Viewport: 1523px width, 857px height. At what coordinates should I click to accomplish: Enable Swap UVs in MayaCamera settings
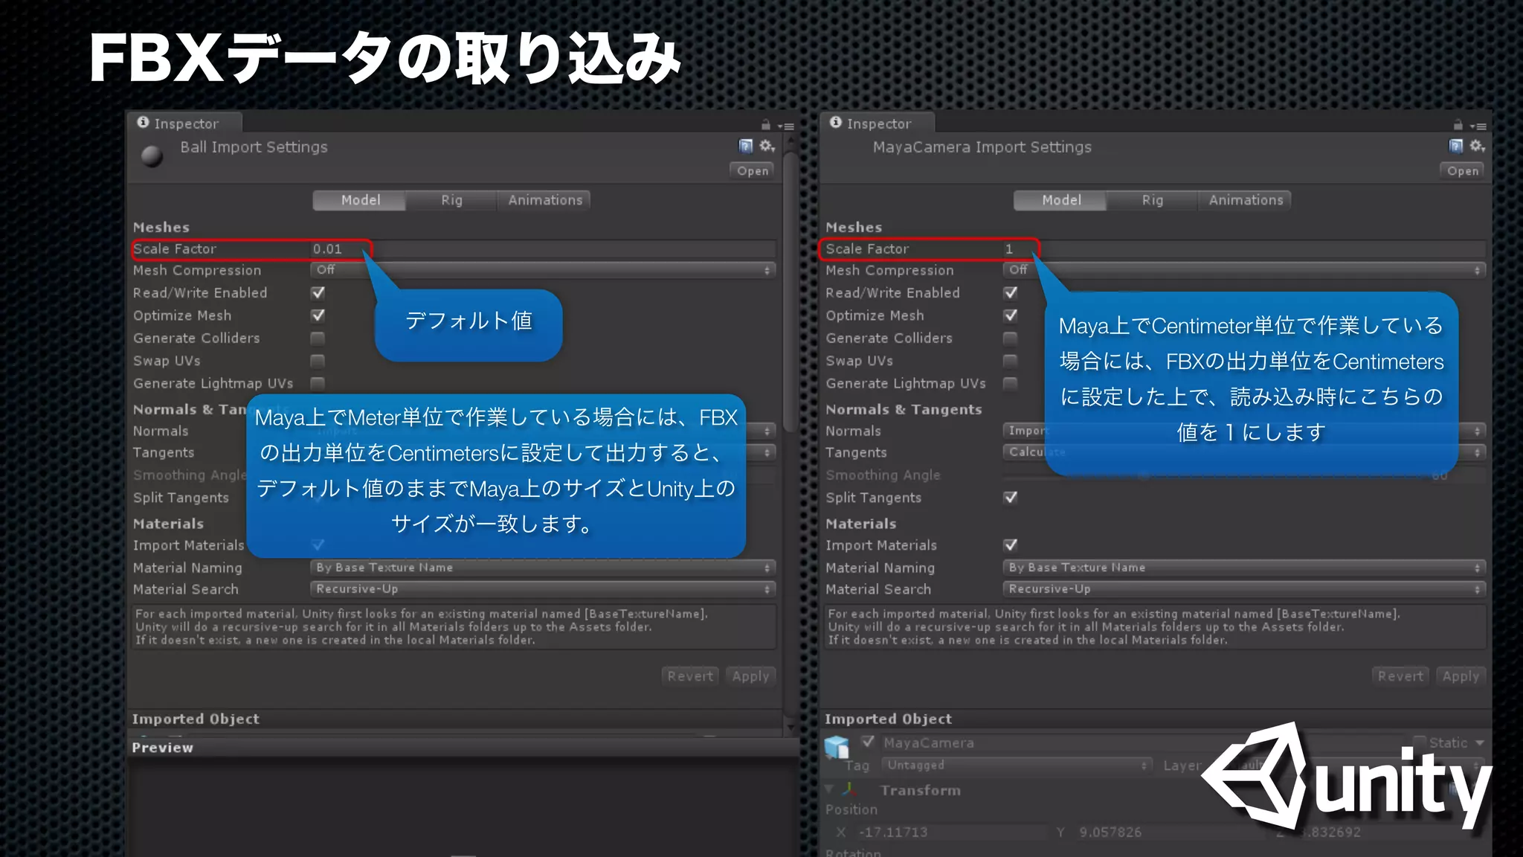[x=1011, y=361]
